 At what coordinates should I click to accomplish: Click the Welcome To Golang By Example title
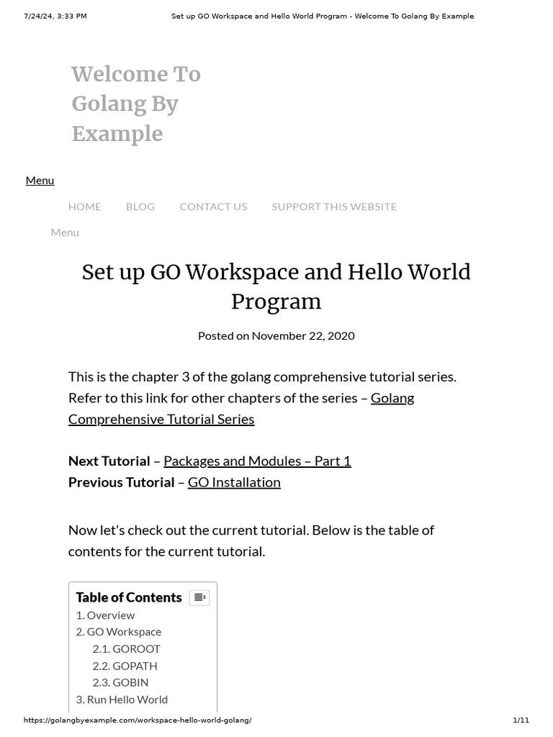tap(136, 104)
